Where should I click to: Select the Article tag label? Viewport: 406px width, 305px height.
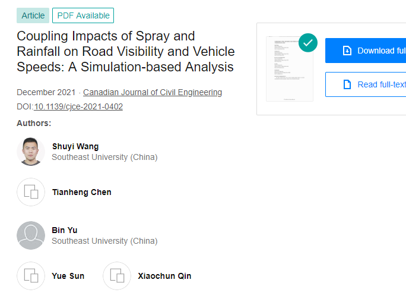(x=33, y=15)
